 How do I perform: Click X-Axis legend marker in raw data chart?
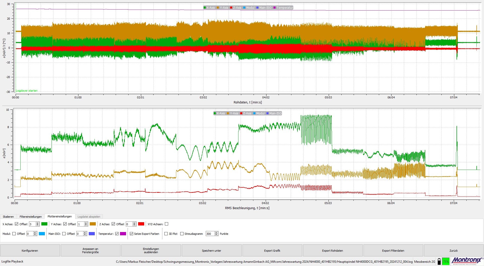205,8
